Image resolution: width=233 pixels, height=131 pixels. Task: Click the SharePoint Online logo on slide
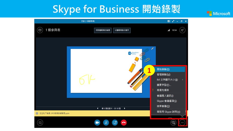(133, 53)
